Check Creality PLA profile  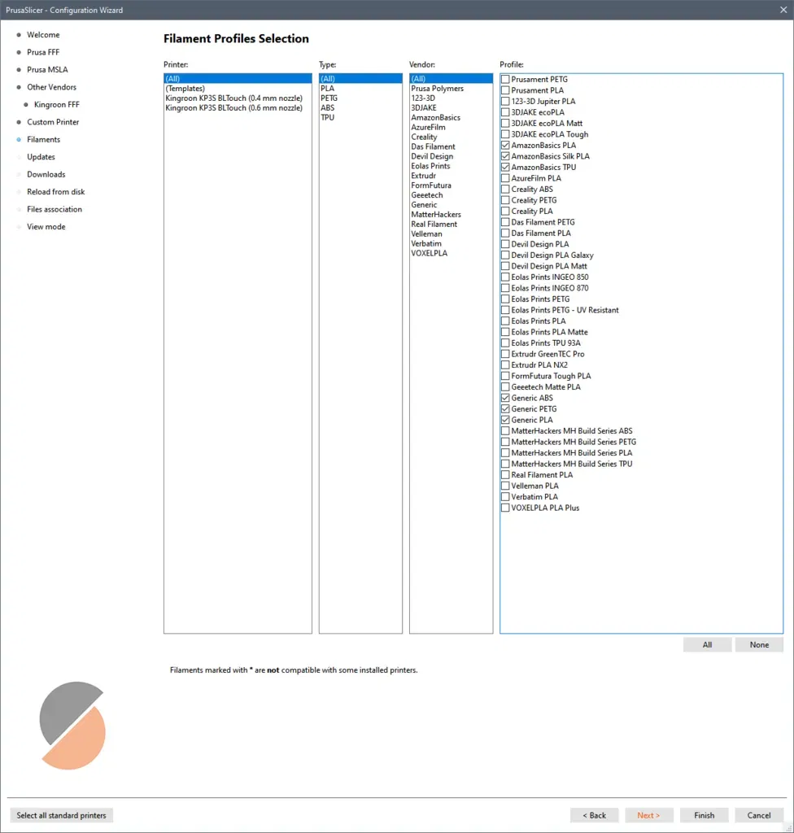(505, 211)
